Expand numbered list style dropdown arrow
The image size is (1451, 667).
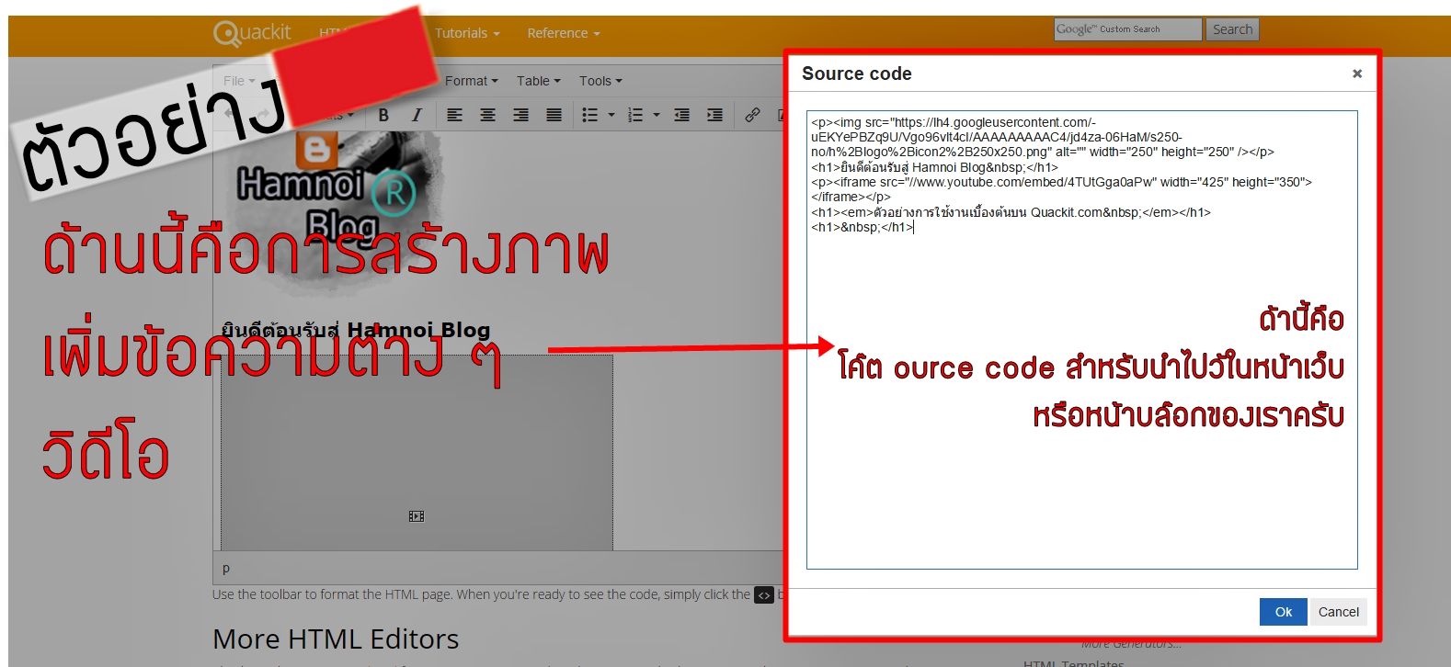pyautogui.click(x=657, y=115)
